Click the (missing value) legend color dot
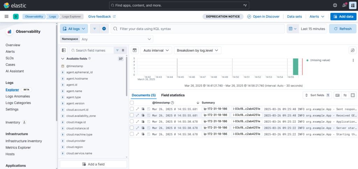The height and width of the screenshot is (169, 358). [307, 60]
